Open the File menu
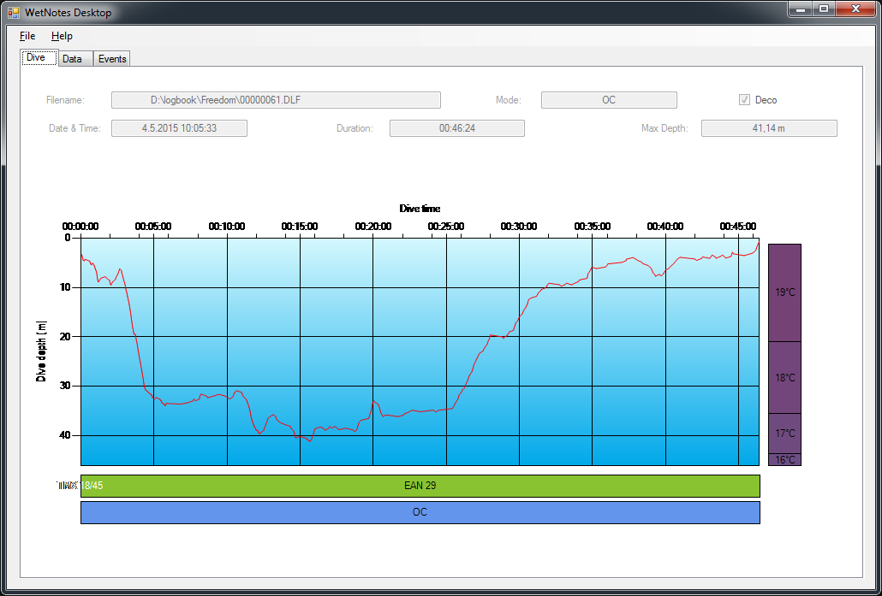This screenshot has height=596, width=882. click(x=27, y=36)
